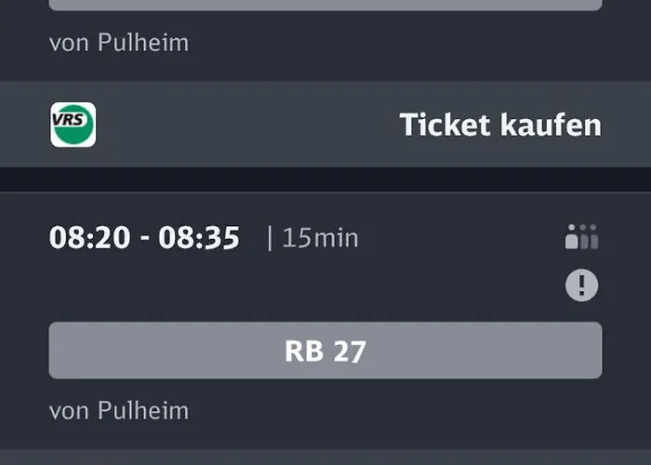The image size is (651, 465).
Task: Tap empty space in the ticket purchase row
Action: tap(242, 125)
